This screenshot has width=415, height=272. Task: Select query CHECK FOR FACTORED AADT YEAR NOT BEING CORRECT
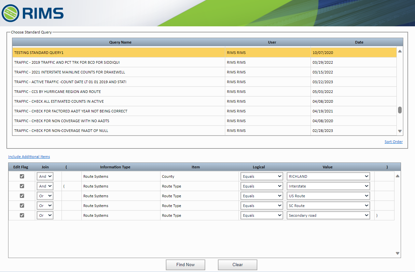click(x=204, y=111)
